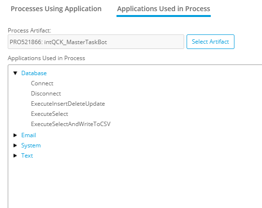Select the ExecuteSelectAndWriteToCSV tree item
This screenshot has height=208, width=262.
(x=71, y=124)
